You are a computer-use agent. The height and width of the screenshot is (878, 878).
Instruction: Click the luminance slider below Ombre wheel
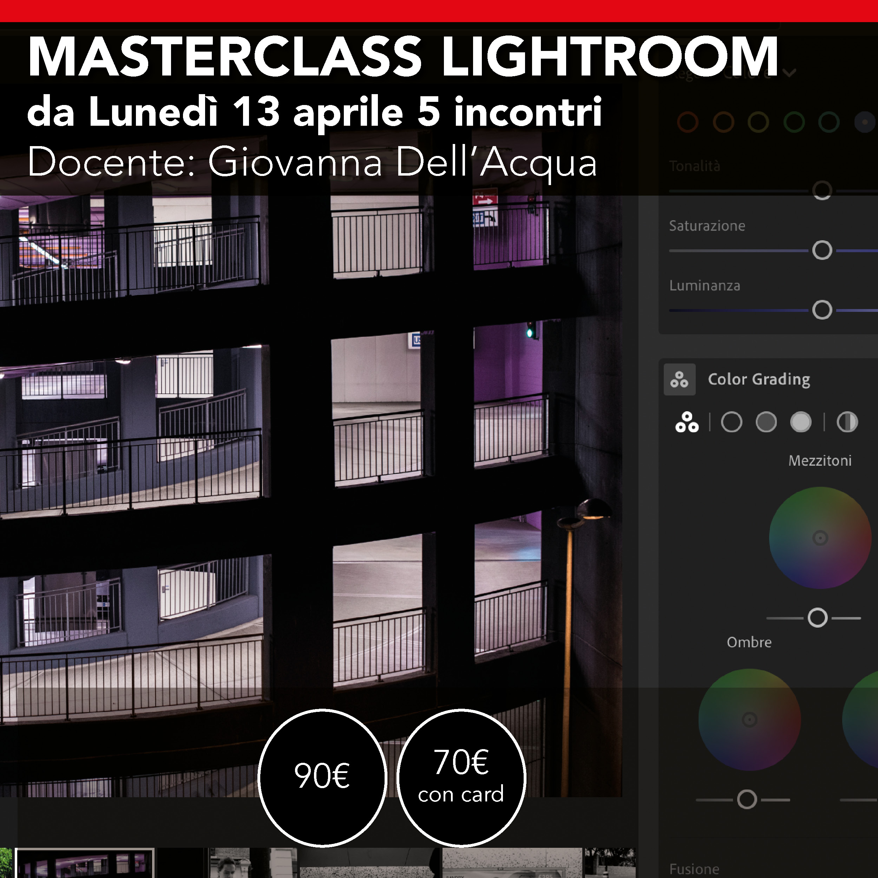[747, 799]
